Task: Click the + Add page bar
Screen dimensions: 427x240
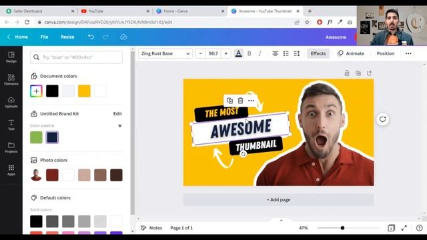Action: 278,200
